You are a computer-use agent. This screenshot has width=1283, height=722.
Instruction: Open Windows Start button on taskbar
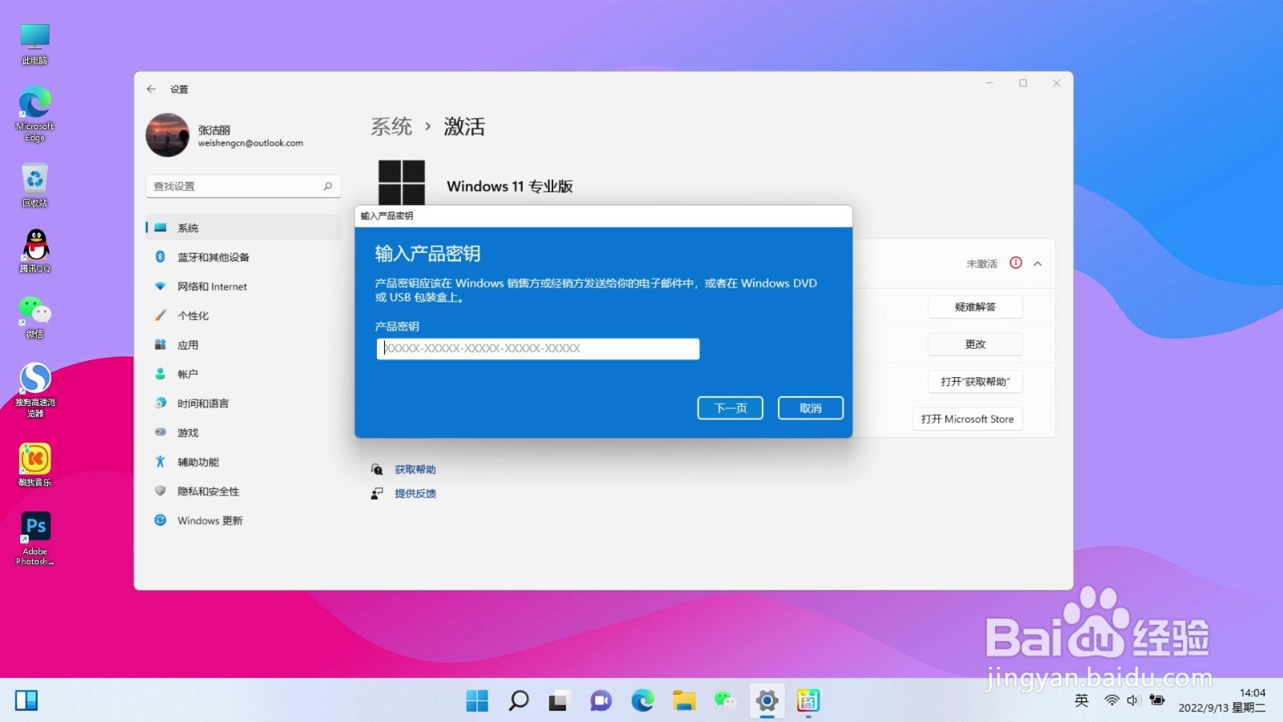tap(477, 700)
